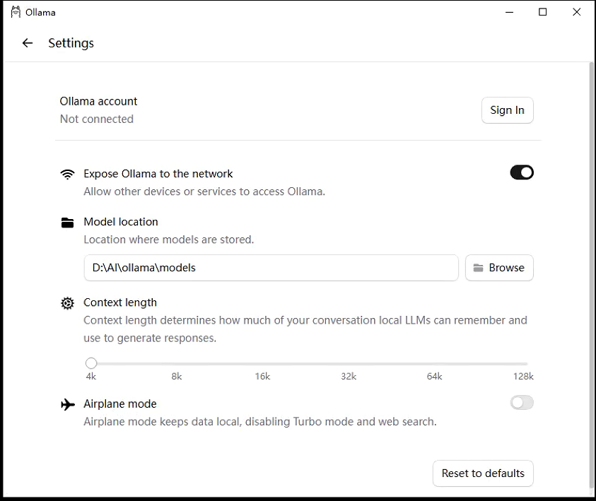
Task: Set context length slider to 16k
Action: click(x=263, y=363)
